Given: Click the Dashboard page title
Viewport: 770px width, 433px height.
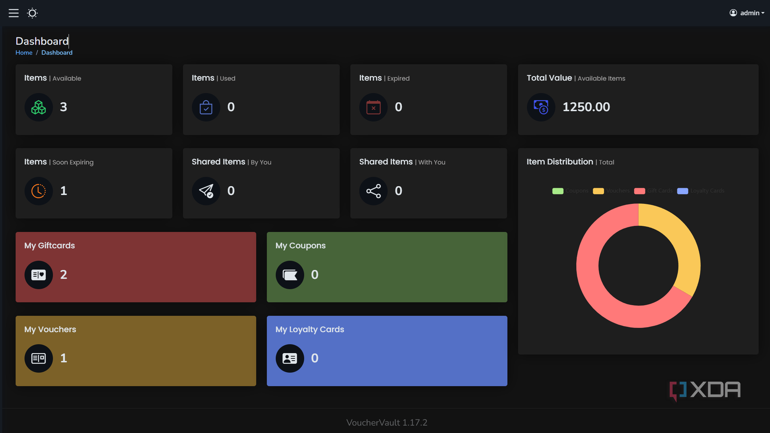Looking at the screenshot, I should (x=42, y=41).
